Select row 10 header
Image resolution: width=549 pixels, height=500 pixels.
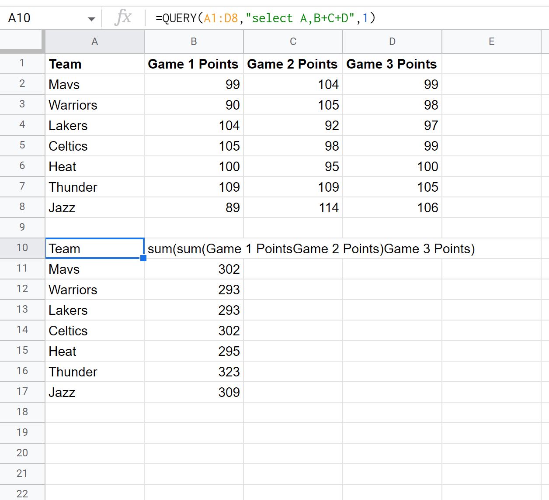pyautogui.click(x=22, y=248)
